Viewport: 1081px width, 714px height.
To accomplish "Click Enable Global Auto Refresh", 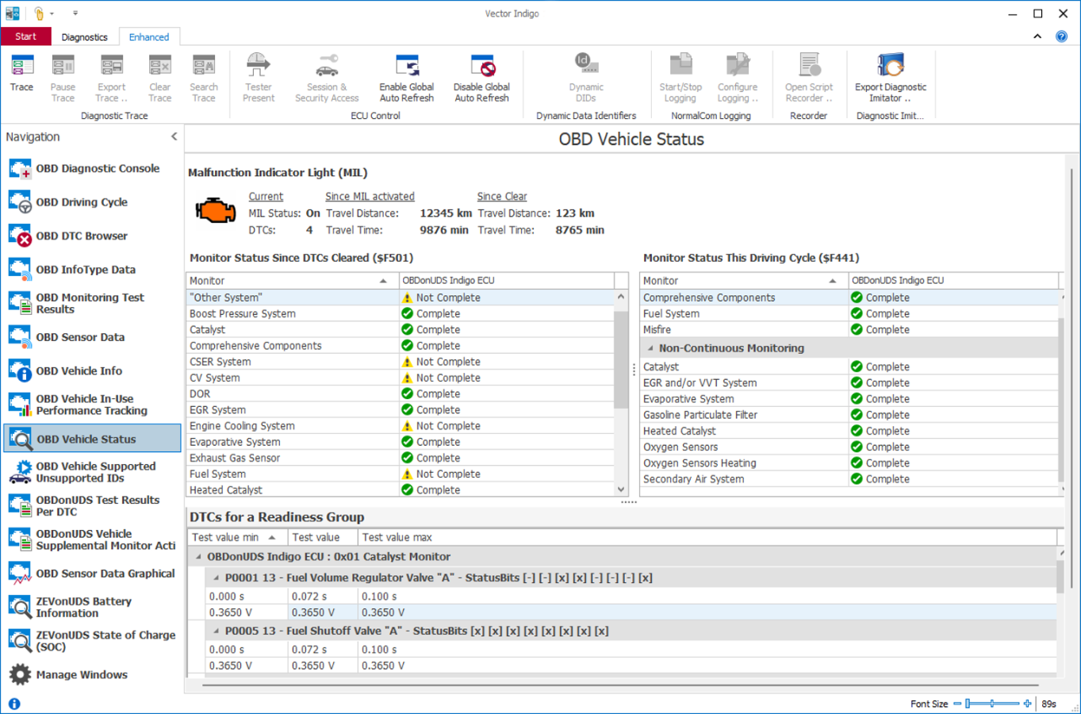I will click(407, 79).
